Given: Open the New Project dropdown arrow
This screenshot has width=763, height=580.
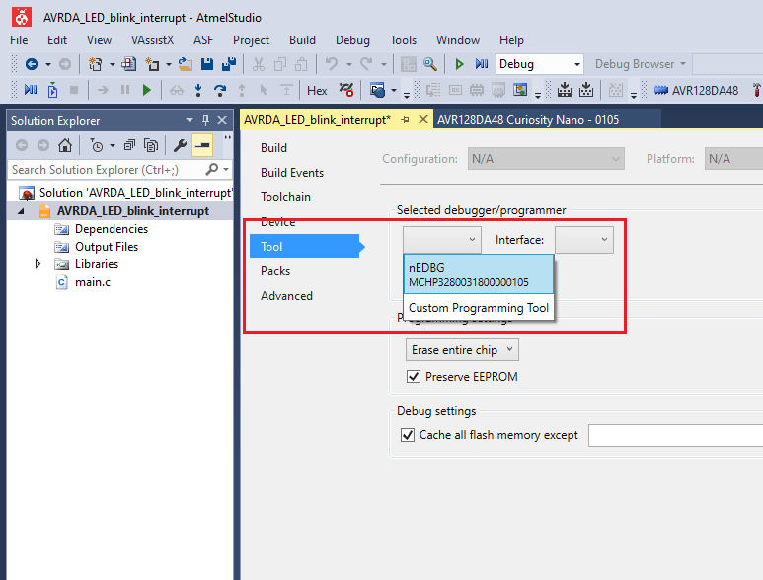Looking at the screenshot, I should [112, 64].
